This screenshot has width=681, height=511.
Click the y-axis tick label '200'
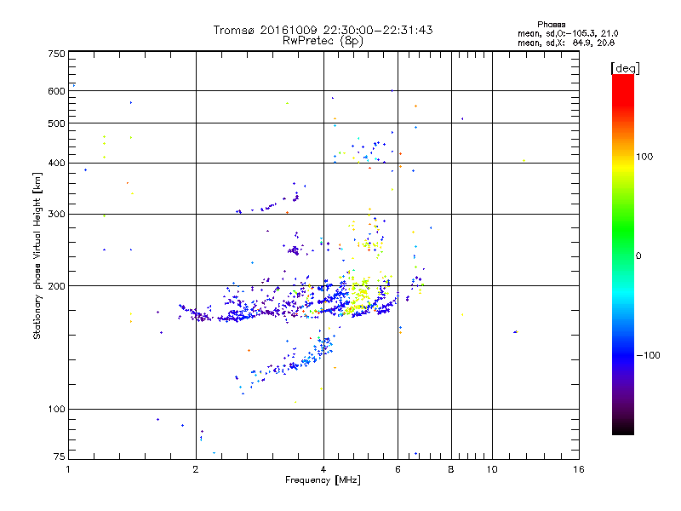click(56, 286)
